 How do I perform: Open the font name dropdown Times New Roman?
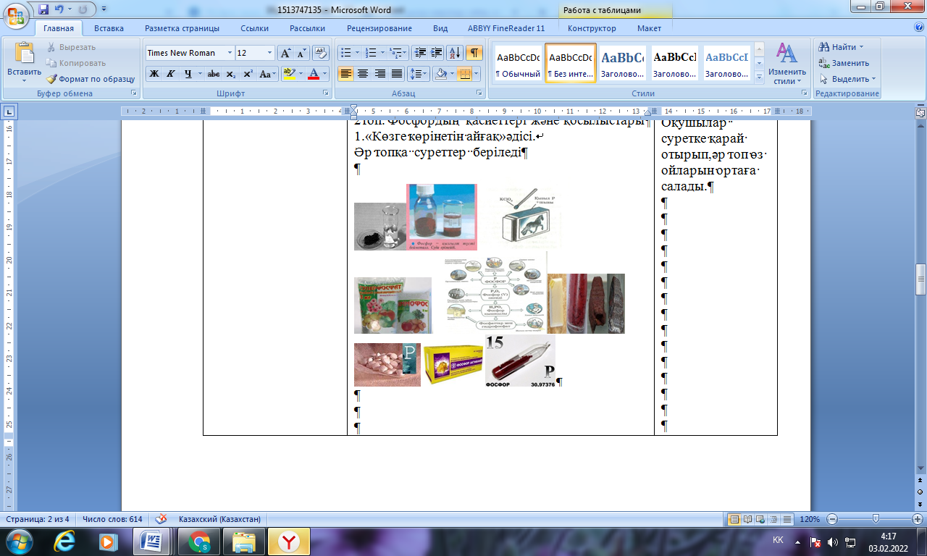230,53
